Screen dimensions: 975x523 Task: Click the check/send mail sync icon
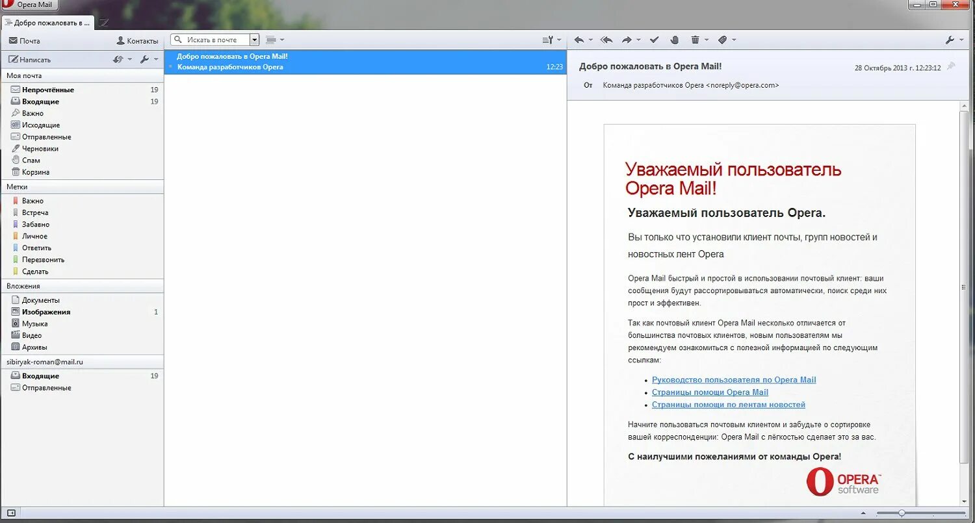(118, 59)
